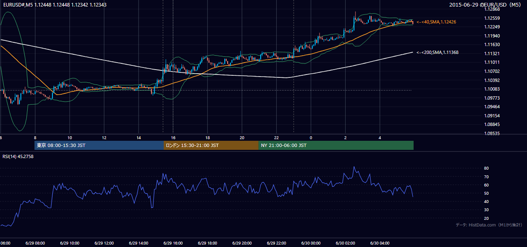This screenshot has width=527, height=247.
Task: Click the 6/29 08:00 time label
Action: click(x=35, y=243)
